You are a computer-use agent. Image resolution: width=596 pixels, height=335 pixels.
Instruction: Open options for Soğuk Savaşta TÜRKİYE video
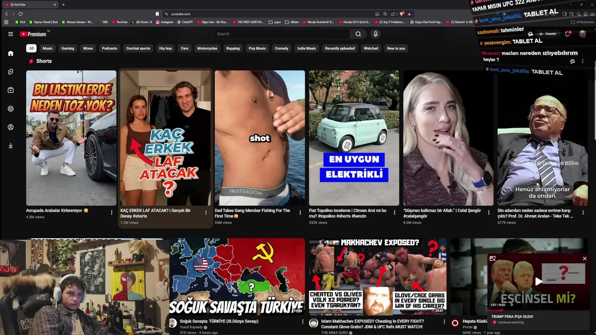click(x=302, y=322)
